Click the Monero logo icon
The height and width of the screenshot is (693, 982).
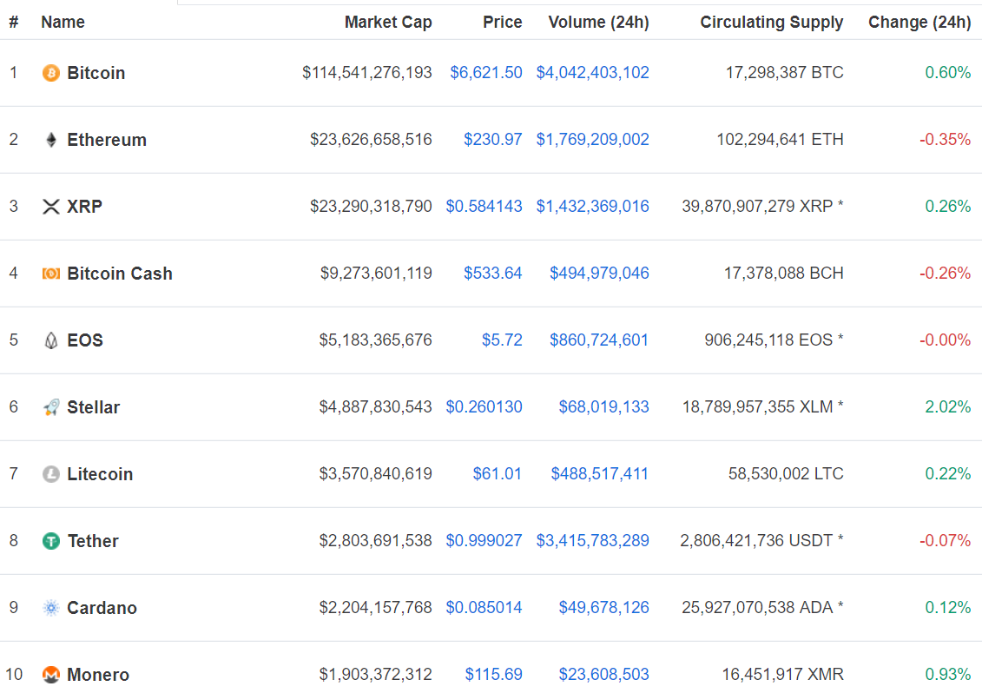(50, 675)
